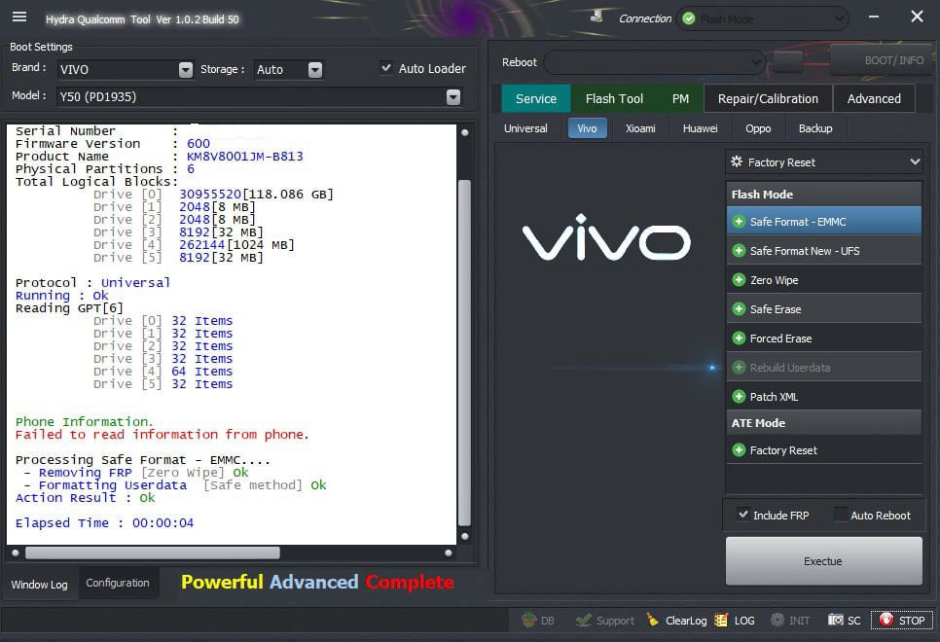Image resolution: width=940 pixels, height=642 pixels.
Task: Click the 'Action Result : Ok' log line
Action: tap(85, 497)
